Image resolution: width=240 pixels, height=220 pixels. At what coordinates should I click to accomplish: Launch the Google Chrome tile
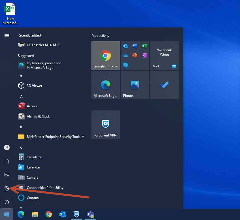[x=106, y=55]
